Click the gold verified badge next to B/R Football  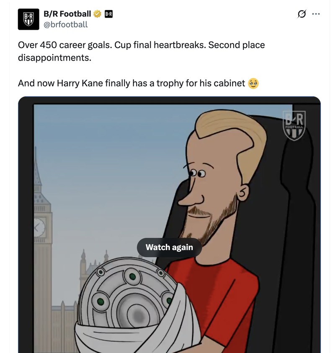click(x=96, y=13)
